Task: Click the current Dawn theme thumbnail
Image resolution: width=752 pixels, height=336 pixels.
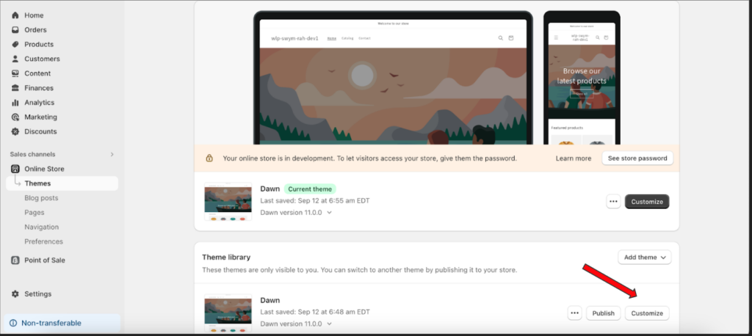Action: (x=228, y=201)
